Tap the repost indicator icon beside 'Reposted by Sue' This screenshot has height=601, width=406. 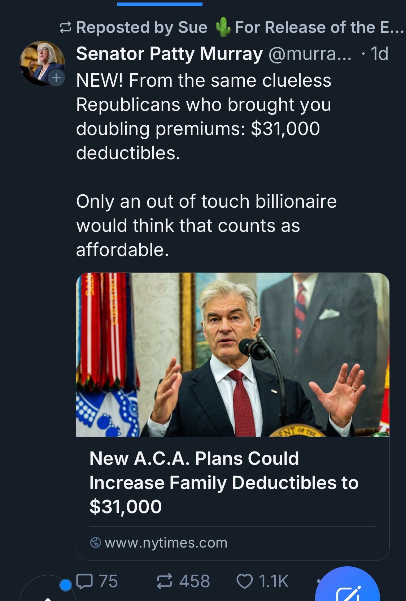(x=65, y=27)
